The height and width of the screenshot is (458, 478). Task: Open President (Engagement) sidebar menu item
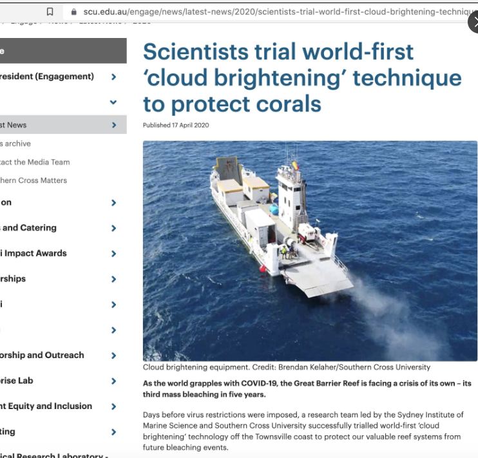tap(46, 76)
